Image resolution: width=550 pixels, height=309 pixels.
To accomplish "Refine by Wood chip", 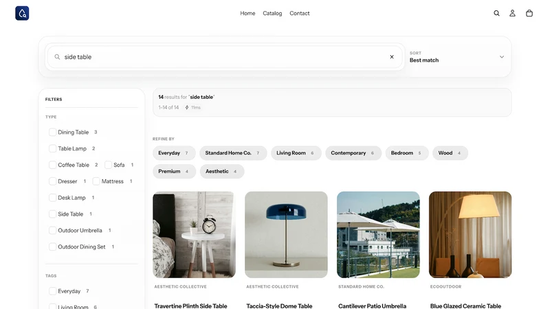I will pos(450,153).
